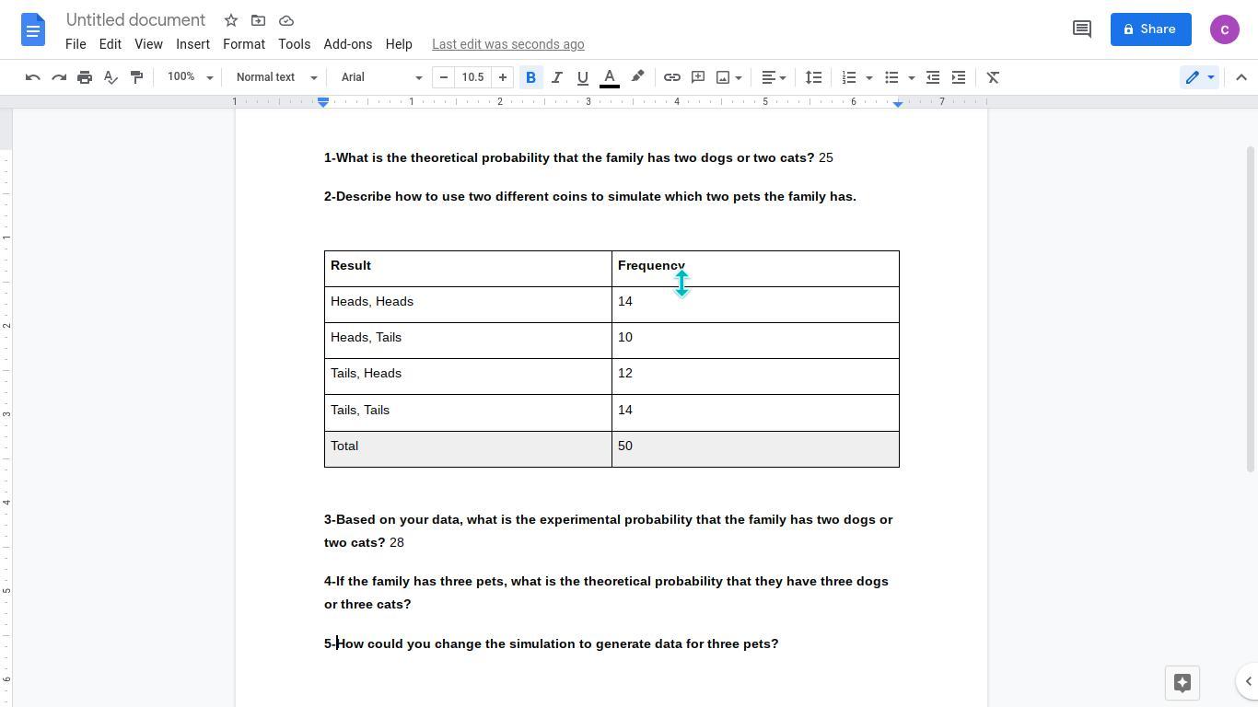Expand numbered list style options
This screenshot has height=707, width=1258.
click(868, 77)
